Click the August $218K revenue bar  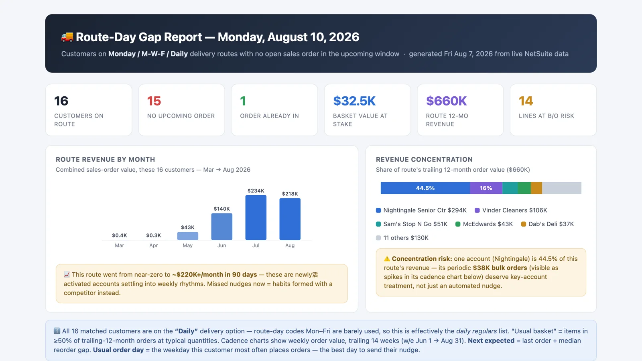290,219
